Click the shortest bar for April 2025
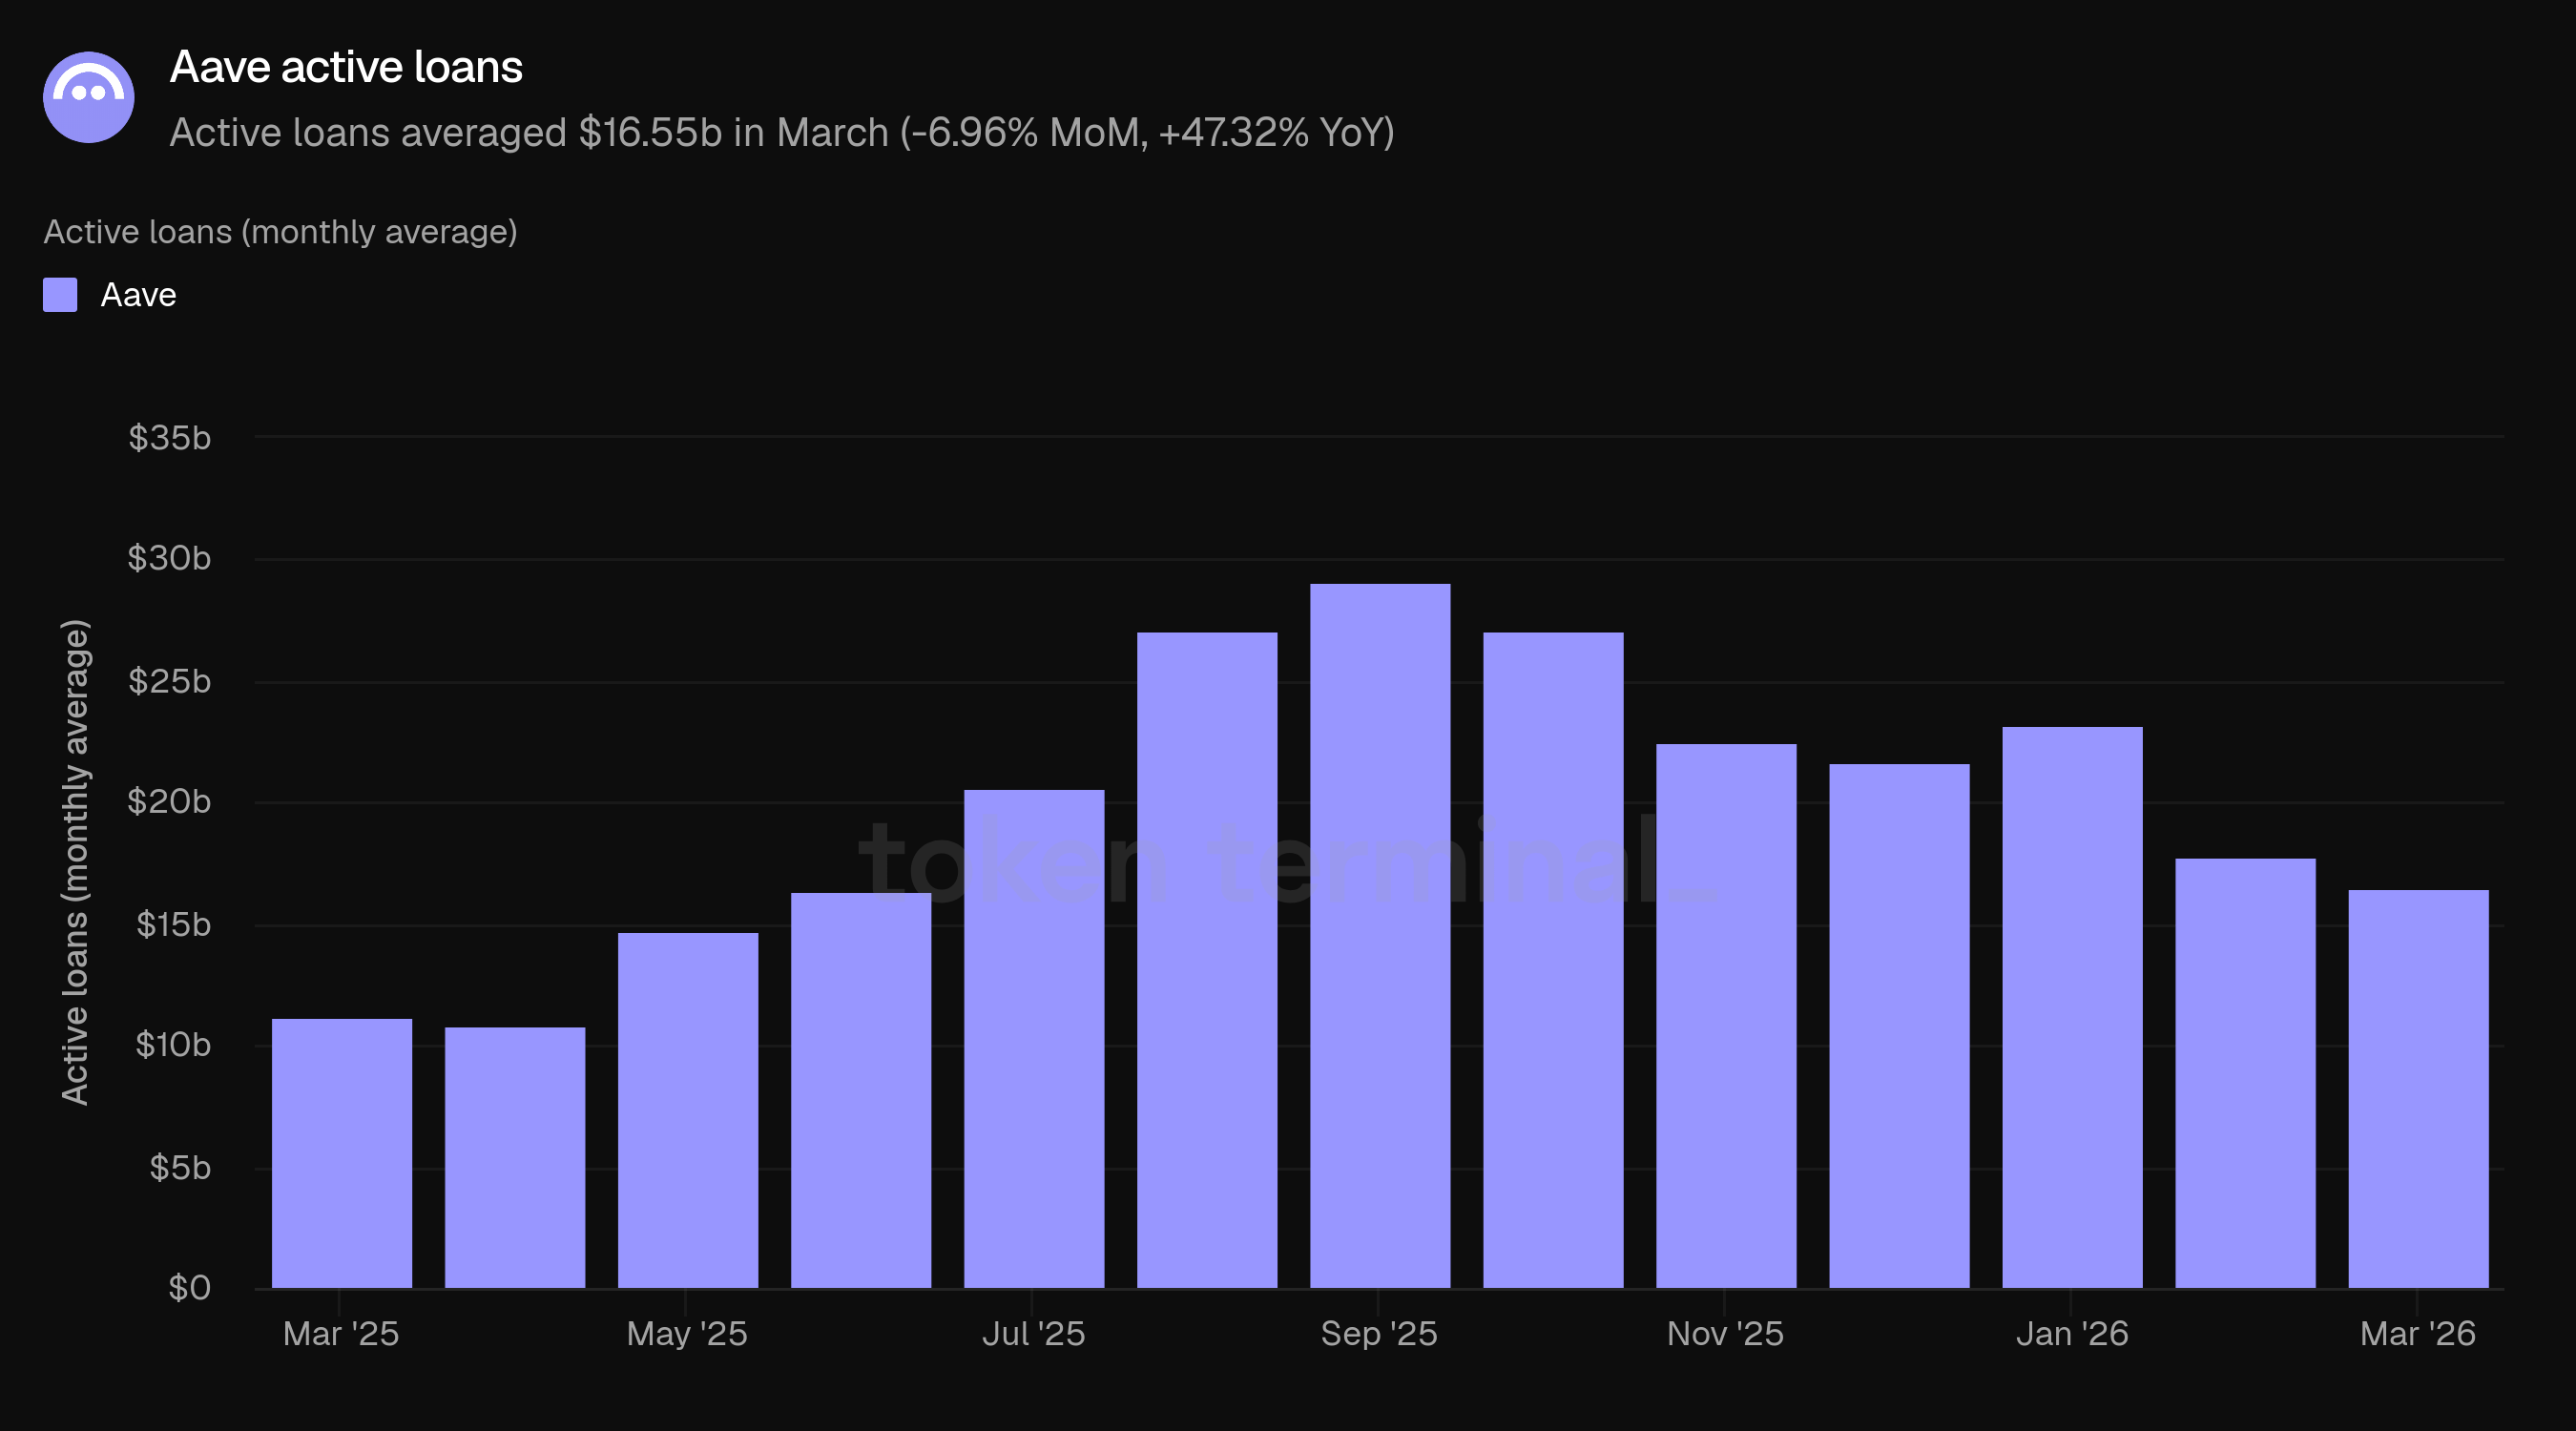This screenshot has width=2576, height=1431. (x=514, y=1157)
